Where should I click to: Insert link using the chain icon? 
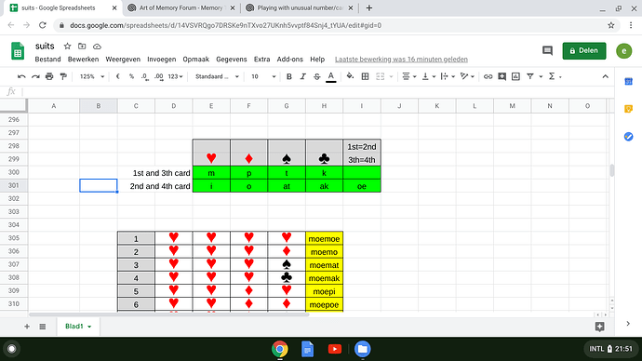point(488,76)
